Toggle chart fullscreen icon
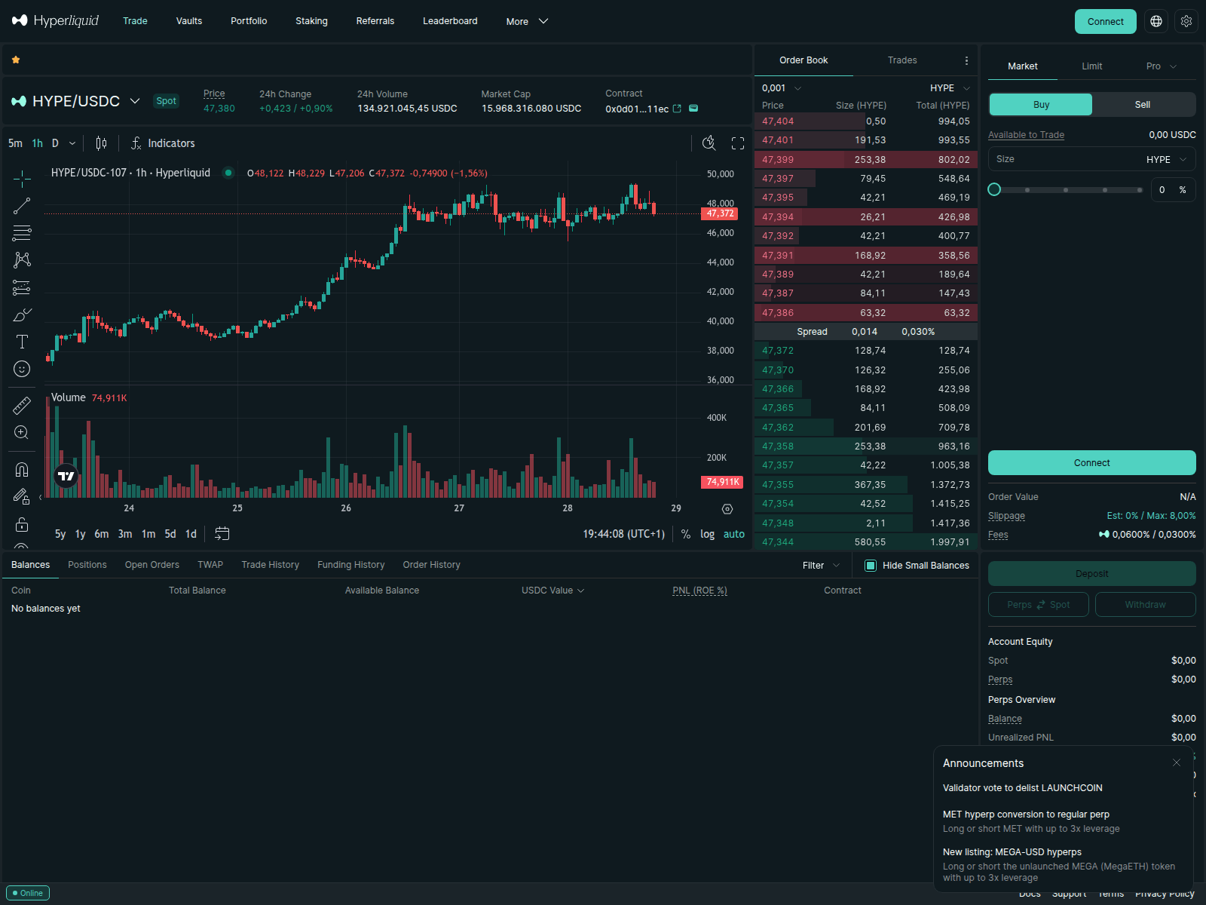 point(738,143)
